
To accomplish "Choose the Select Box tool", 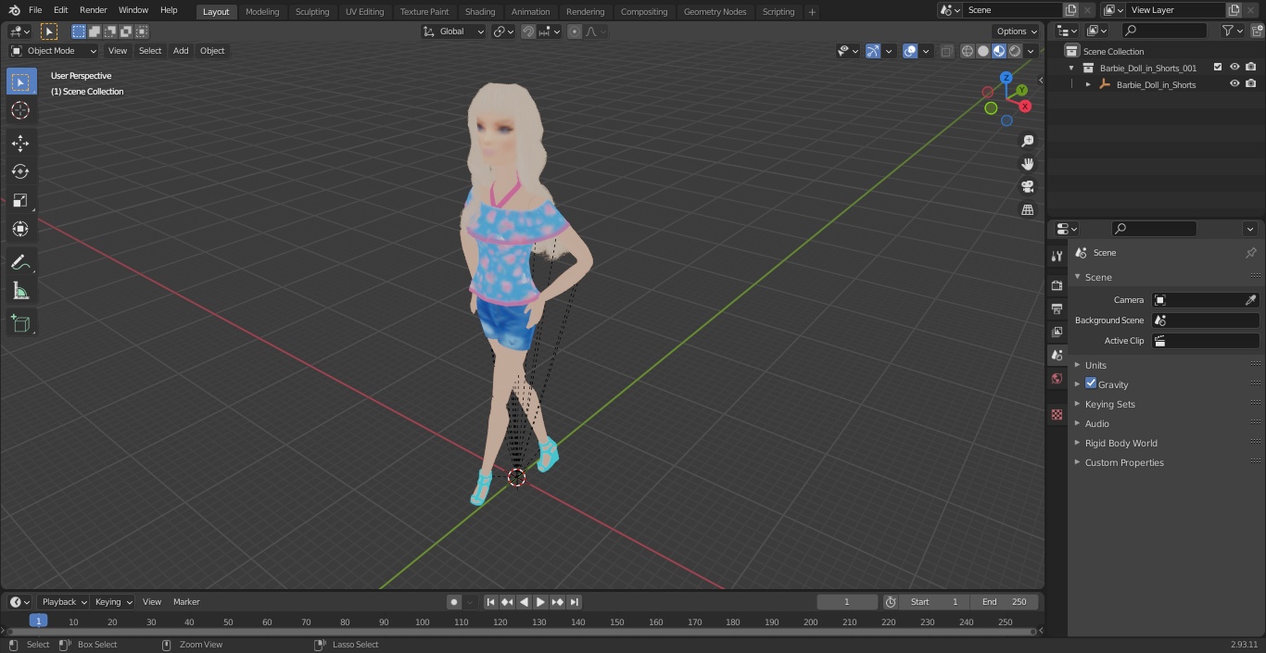I will tap(20, 82).
